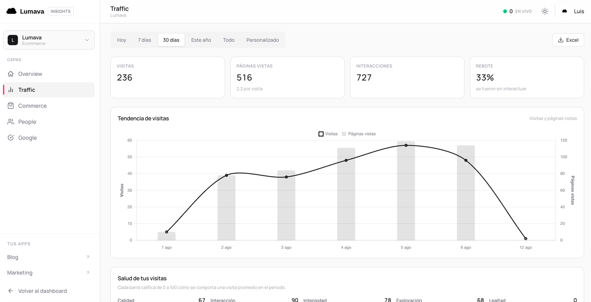The height and width of the screenshot is (302, 591).
Task: Click the Exploración score label
Action: click(x=409, y=300)
